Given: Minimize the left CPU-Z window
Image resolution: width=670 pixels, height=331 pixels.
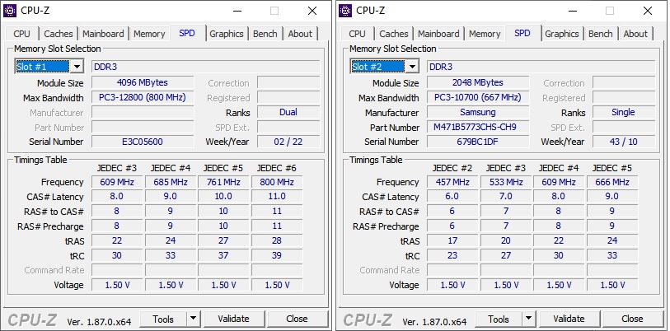Looking at the screenshot, I should click(237, 11).
